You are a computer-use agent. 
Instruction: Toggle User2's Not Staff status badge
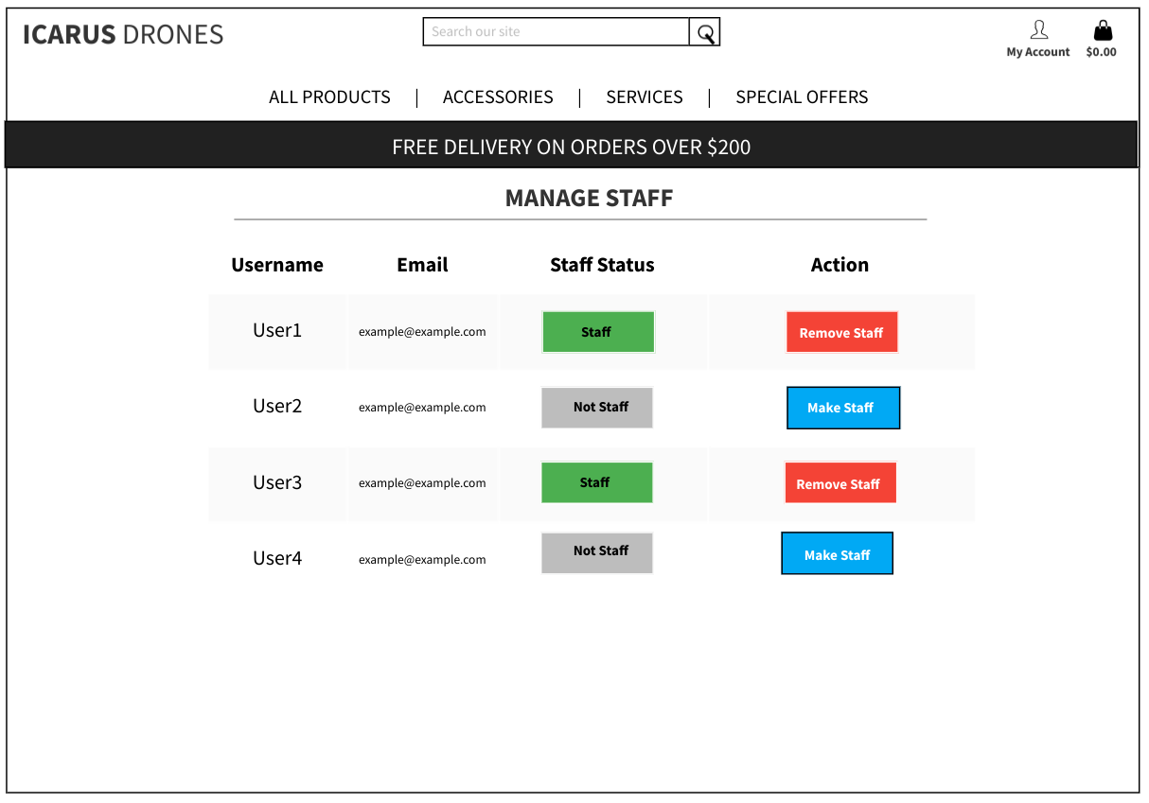pyautogui.click(x=597, y=407)
